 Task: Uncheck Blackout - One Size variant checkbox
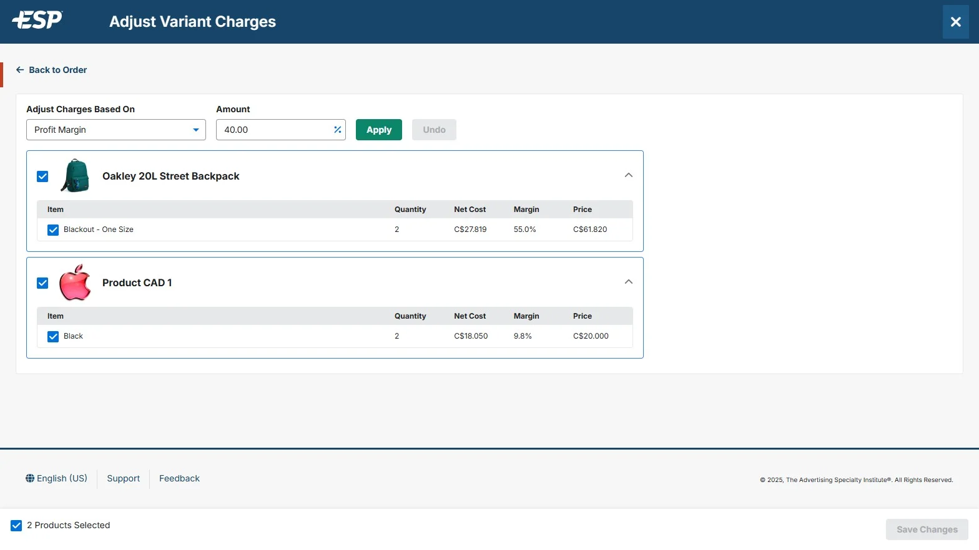pos(53,230)
